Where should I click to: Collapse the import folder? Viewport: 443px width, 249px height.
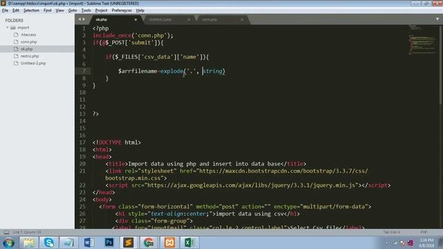pos(8,28)
